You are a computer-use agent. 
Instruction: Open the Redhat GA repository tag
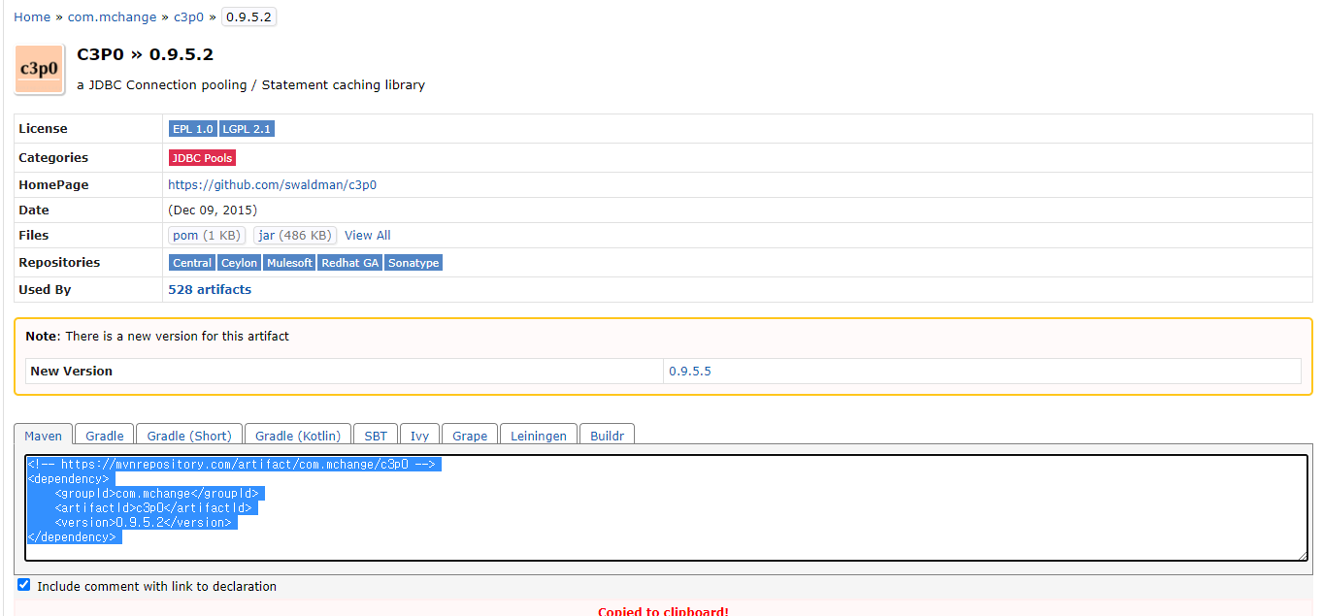click(350, 263)
